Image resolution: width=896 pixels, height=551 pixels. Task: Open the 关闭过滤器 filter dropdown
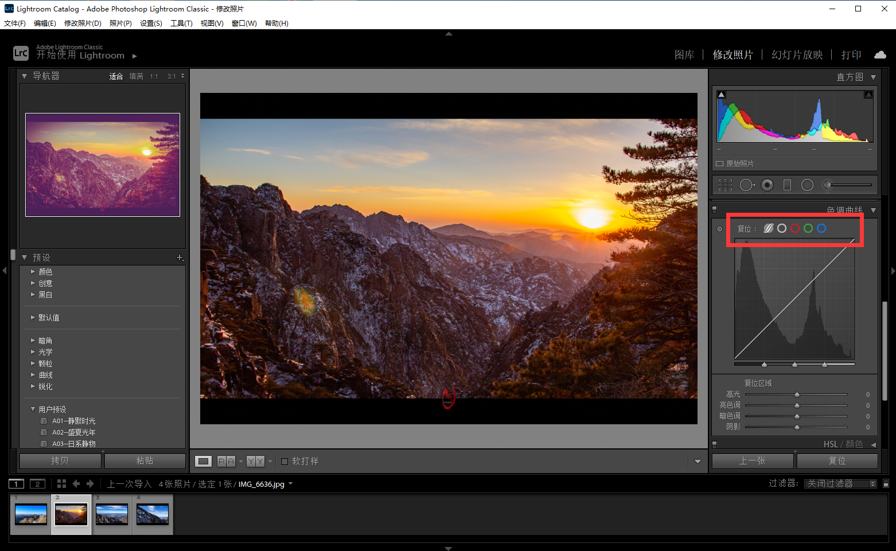(840, 483)
